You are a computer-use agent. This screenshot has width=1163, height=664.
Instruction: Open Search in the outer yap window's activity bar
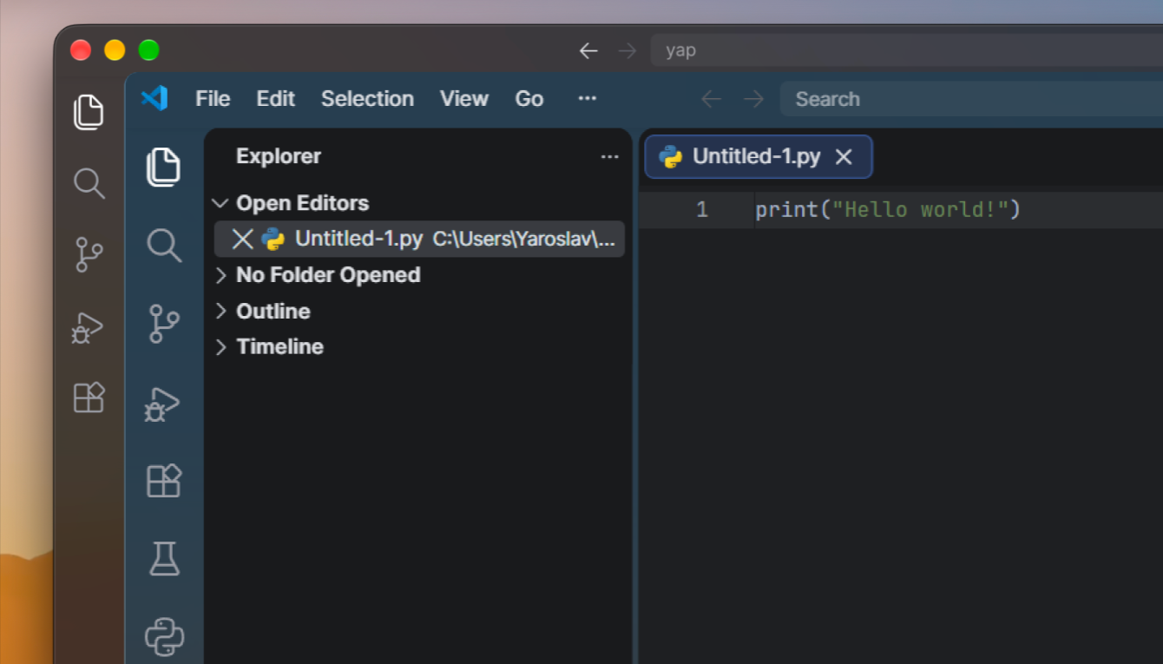pyautogui.click(x=89, y=183)
